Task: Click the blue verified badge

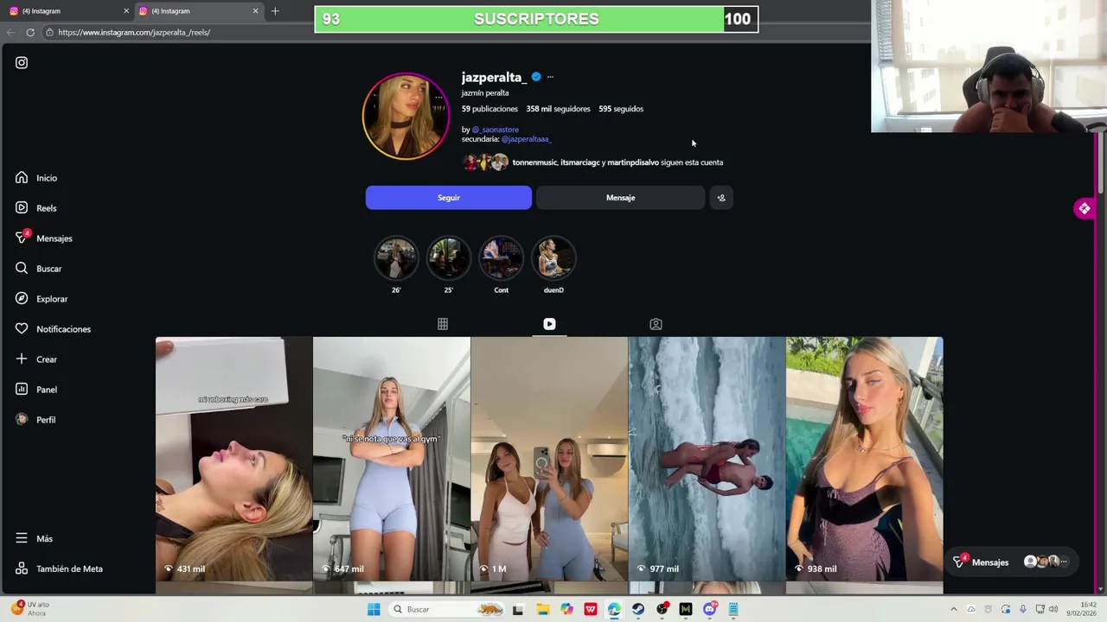Action: tap(536, 77)
